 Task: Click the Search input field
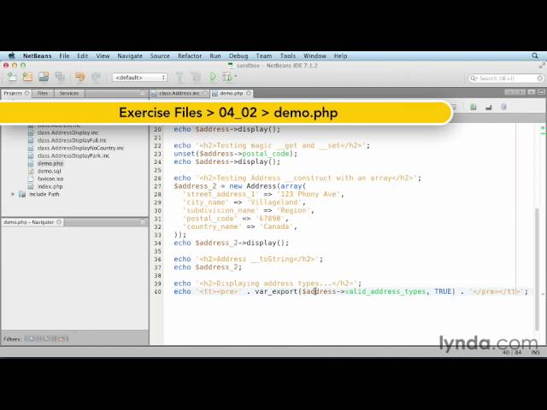tap(506, 78)
